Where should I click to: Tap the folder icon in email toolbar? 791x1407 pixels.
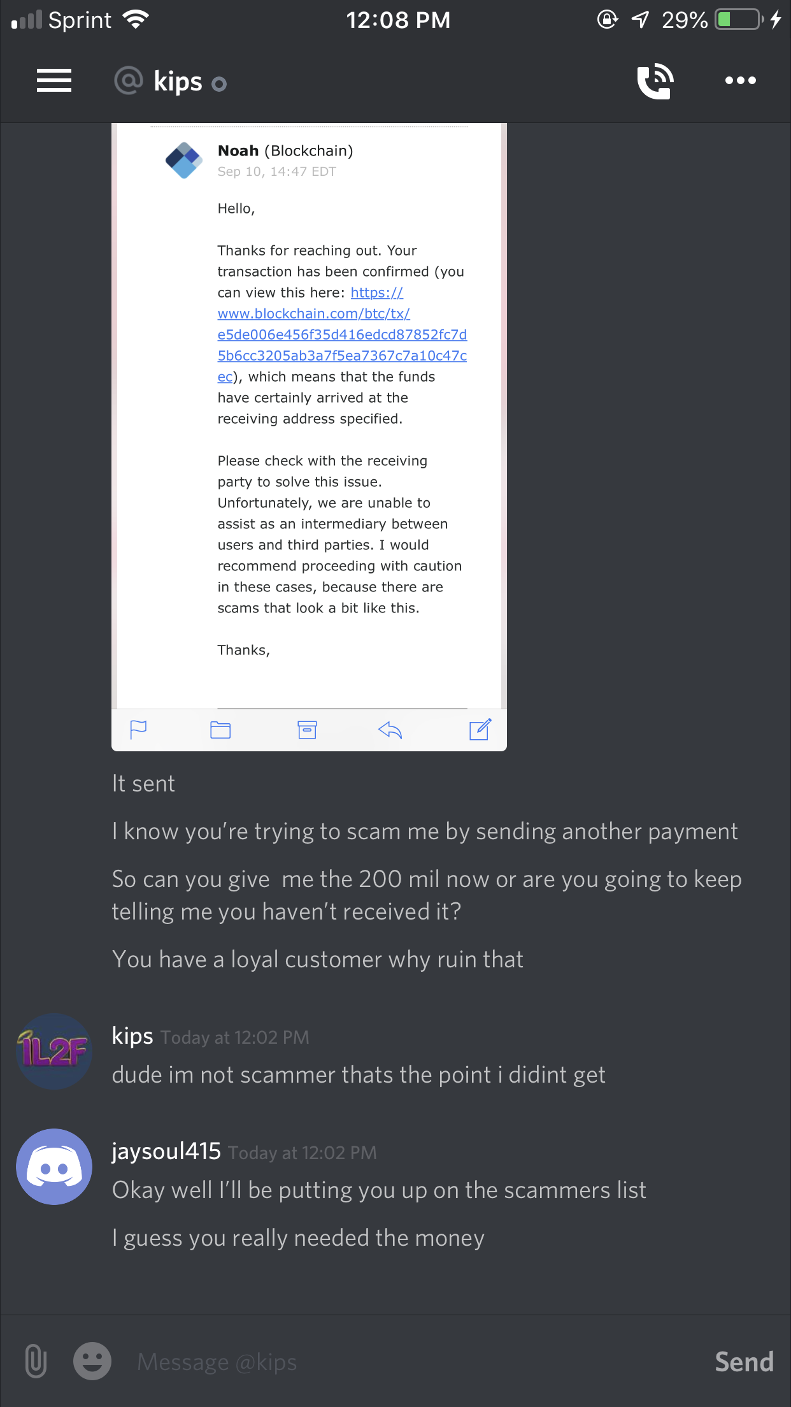220,730
